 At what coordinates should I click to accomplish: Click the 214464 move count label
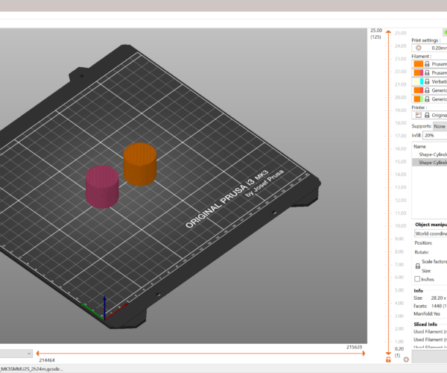tap(47, 360)
